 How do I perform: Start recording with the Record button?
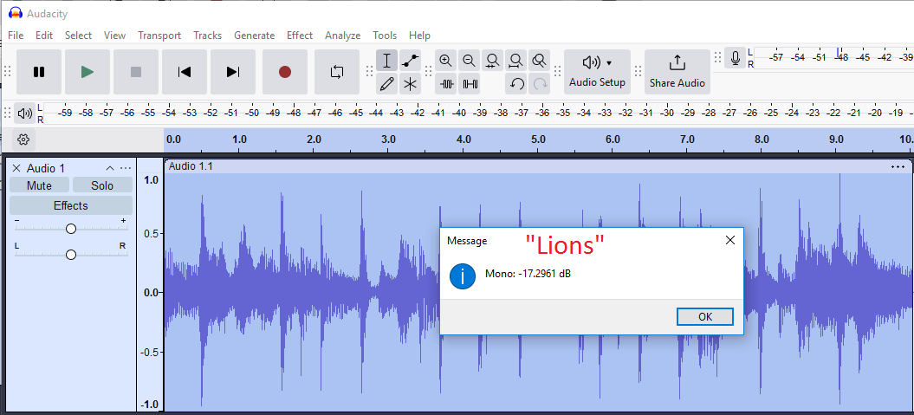click(285, 72)
